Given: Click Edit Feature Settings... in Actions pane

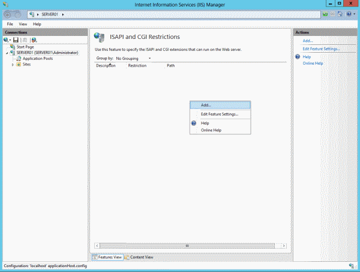Looking at the screenshot, I should point(321,49).
